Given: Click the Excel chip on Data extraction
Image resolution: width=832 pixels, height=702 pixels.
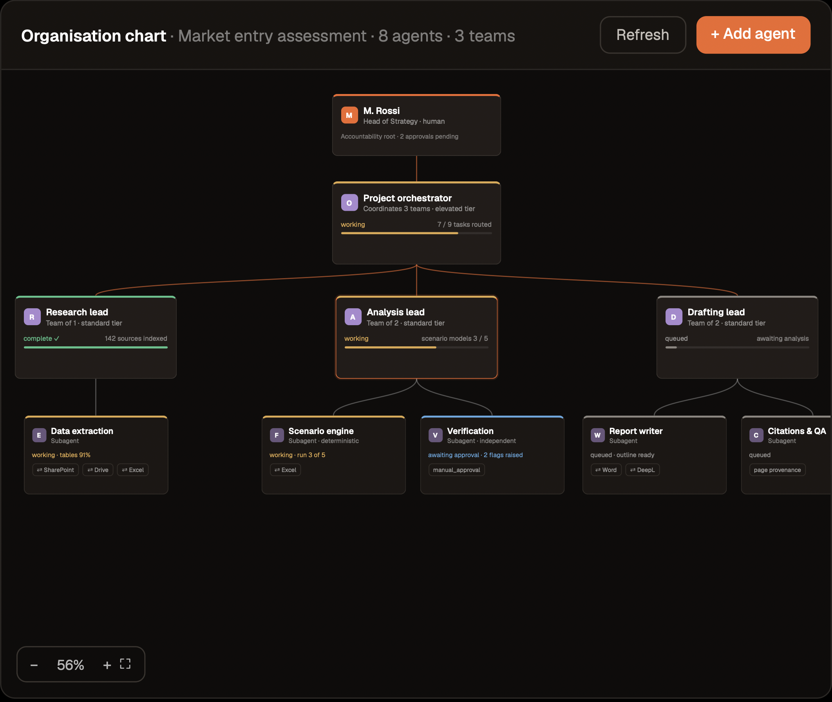Looking at the screenshot, I should tap(133, 470).
